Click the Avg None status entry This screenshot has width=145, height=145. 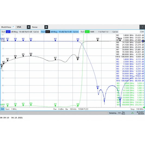click(123, 113)
